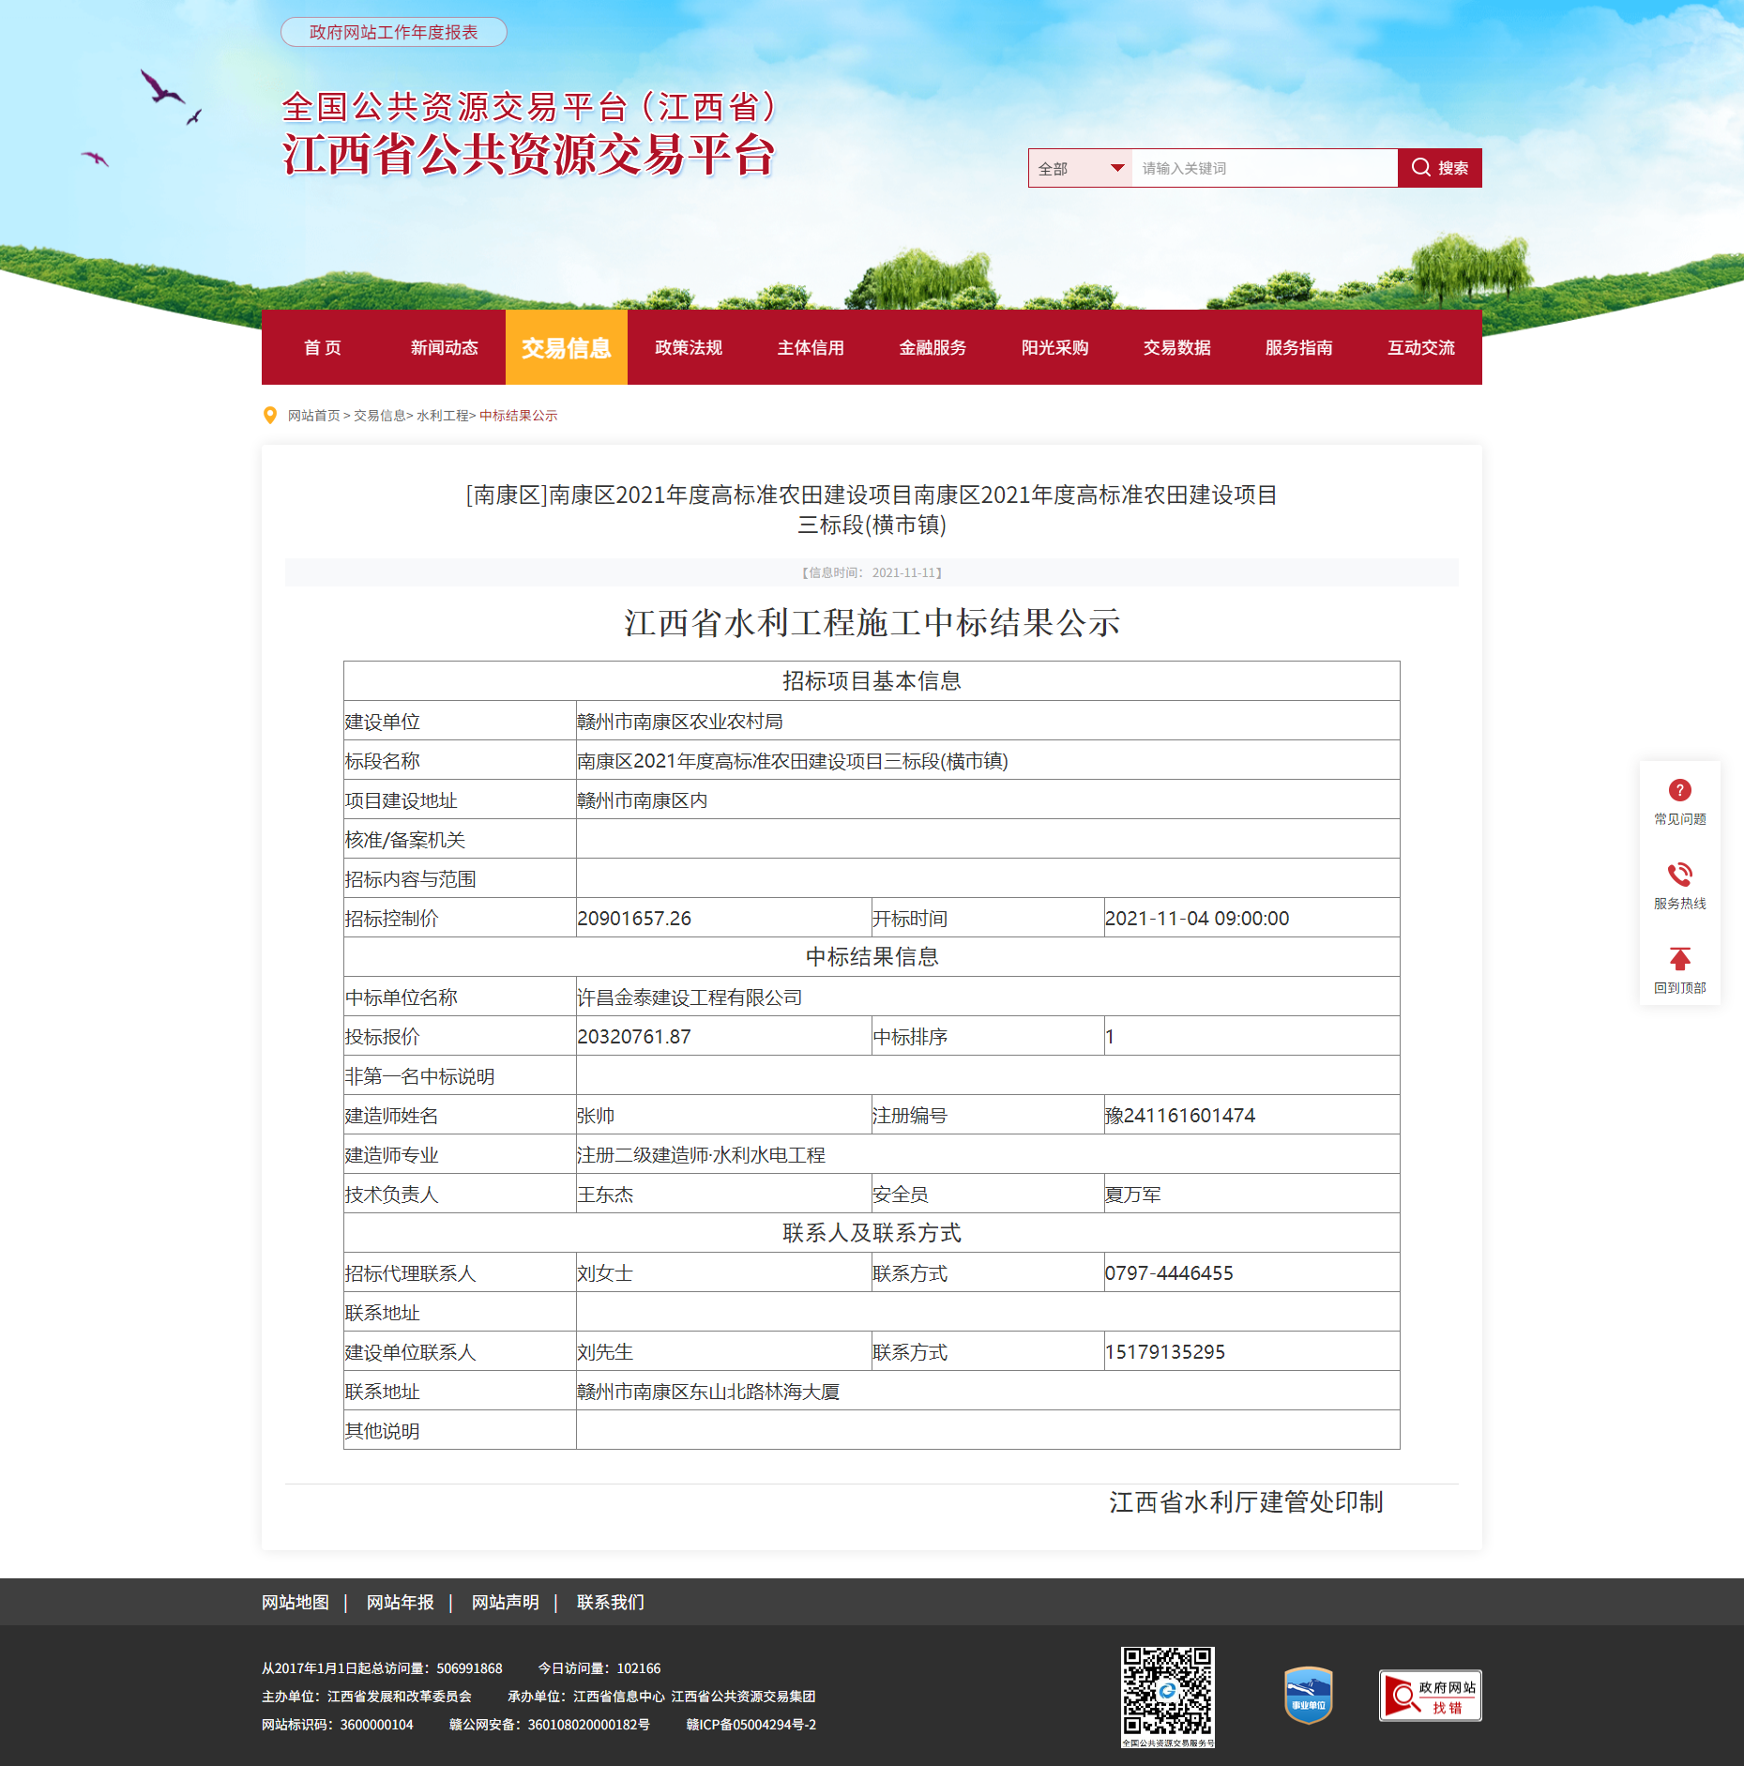Click the 事业单位 shield badge

pos(1308,1695)
